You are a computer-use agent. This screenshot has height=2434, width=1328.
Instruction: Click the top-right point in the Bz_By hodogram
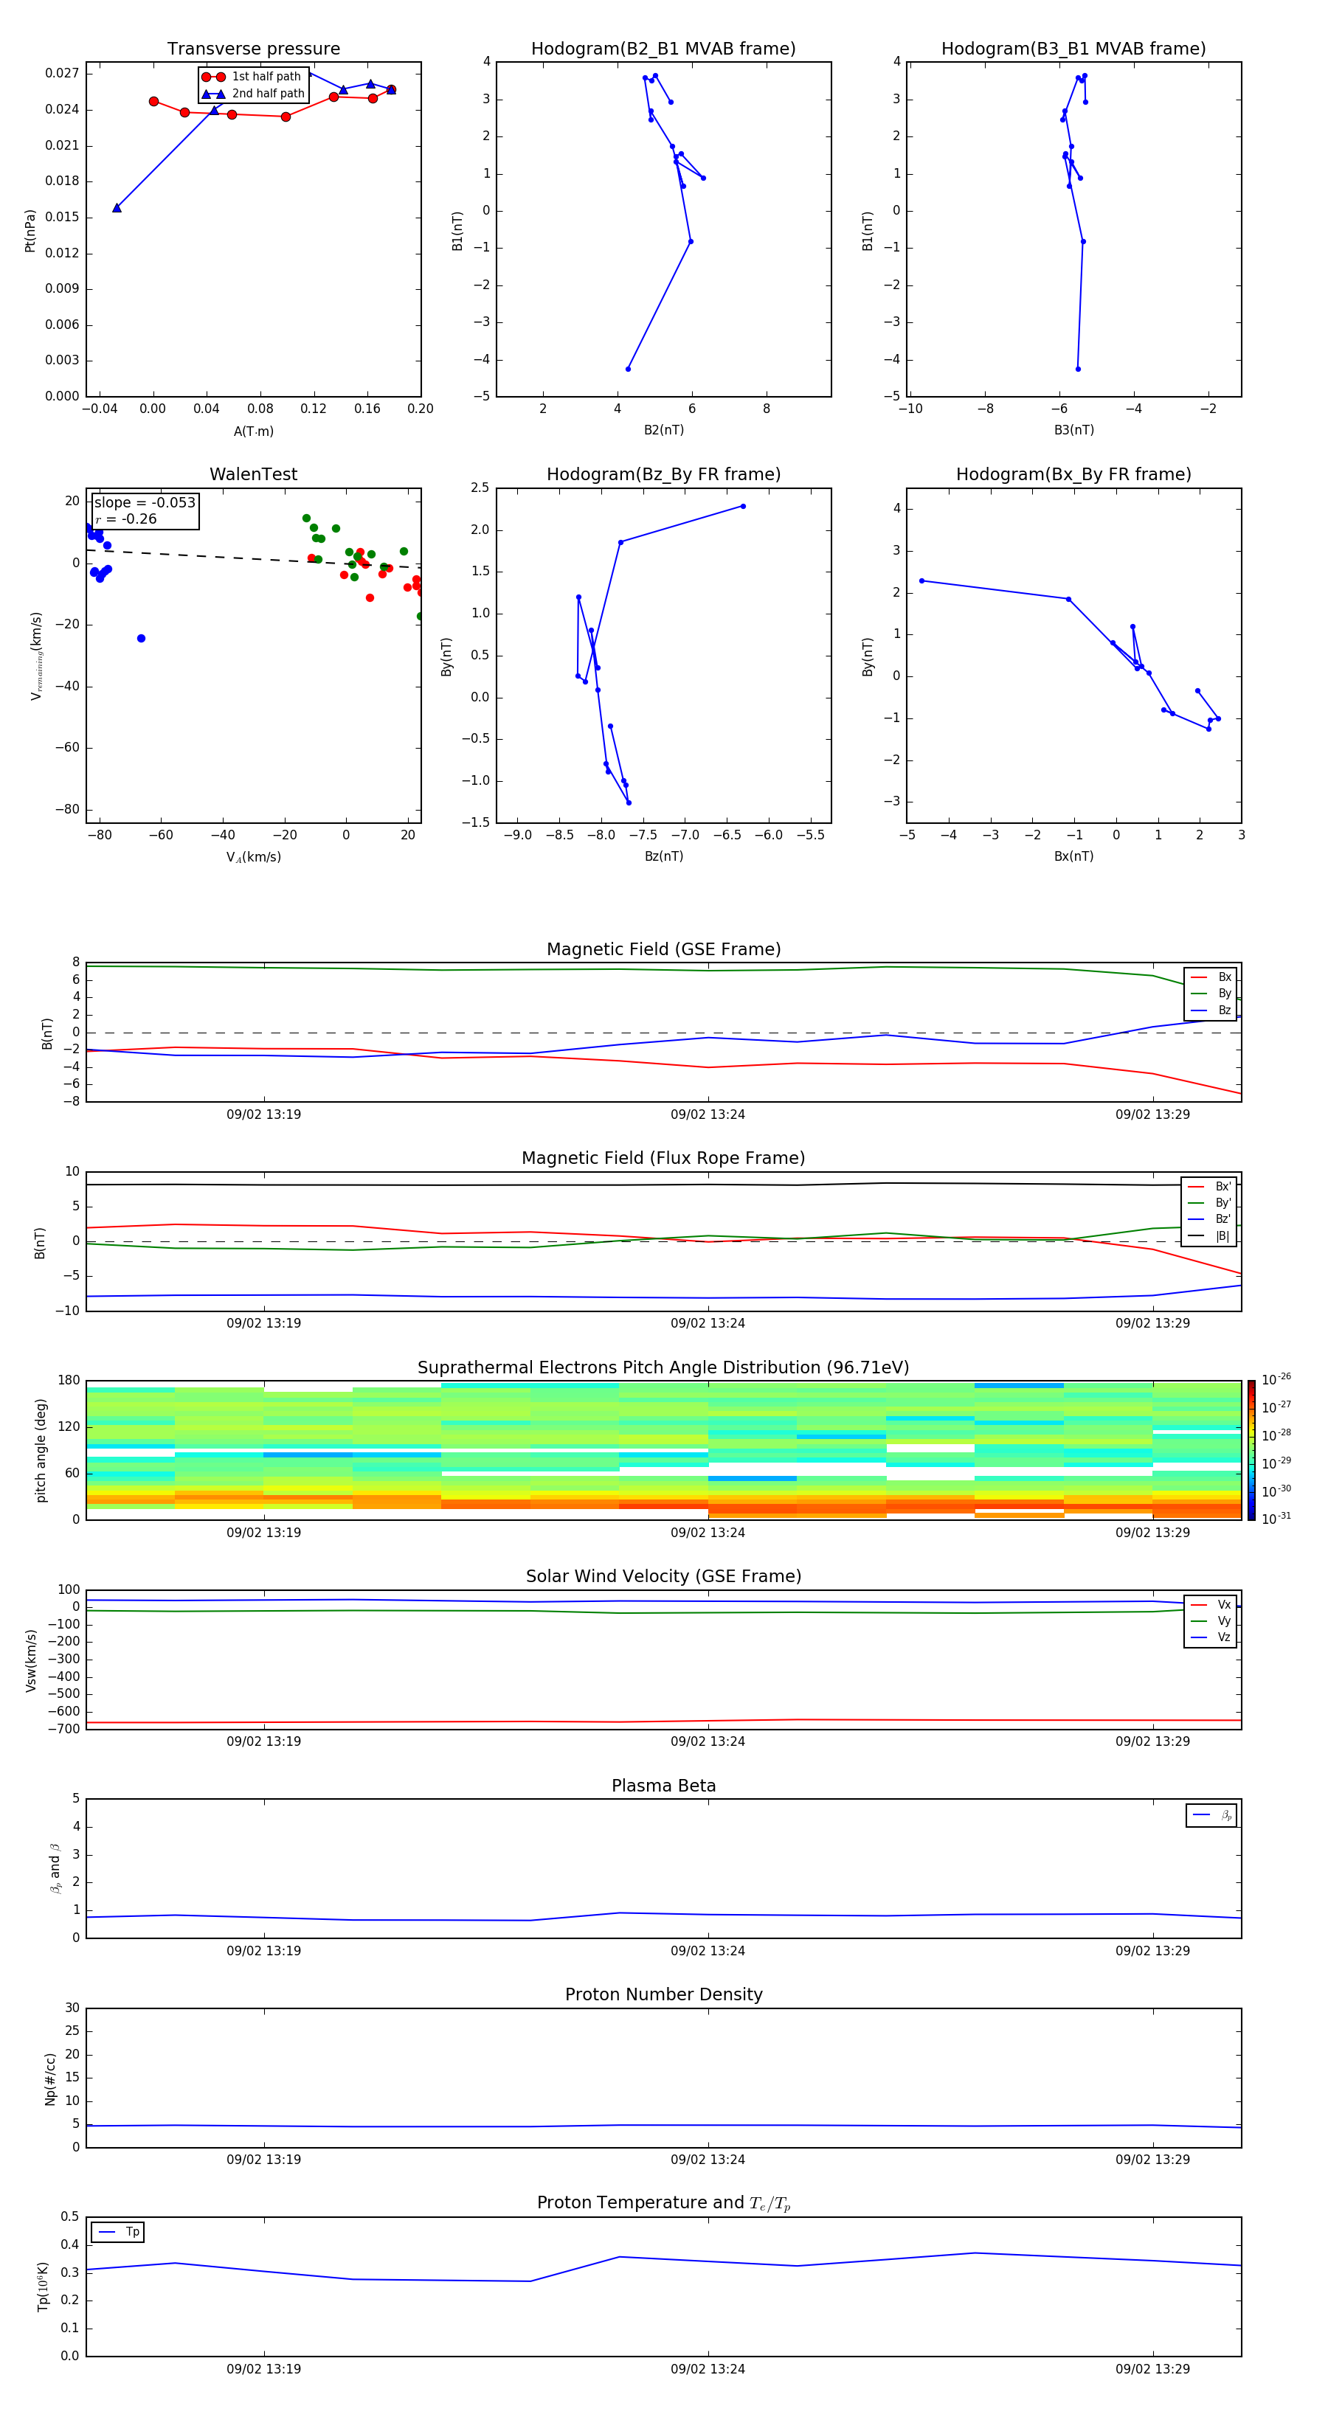[743, 507]
